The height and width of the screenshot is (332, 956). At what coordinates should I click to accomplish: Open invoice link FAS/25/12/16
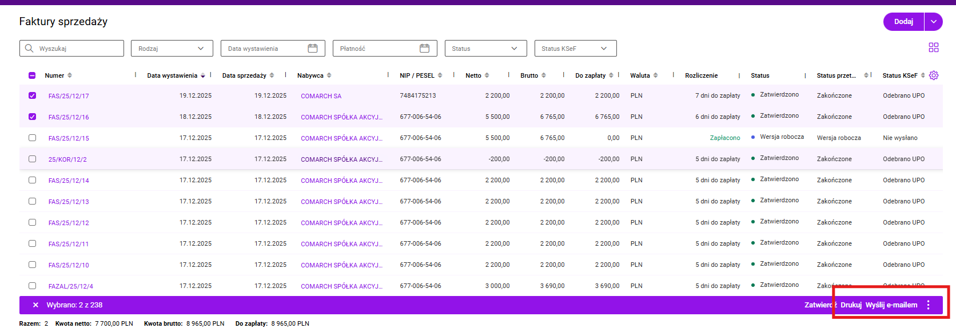[69, 117]
